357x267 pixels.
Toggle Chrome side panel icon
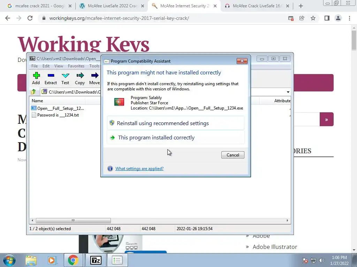coord(327,18)
